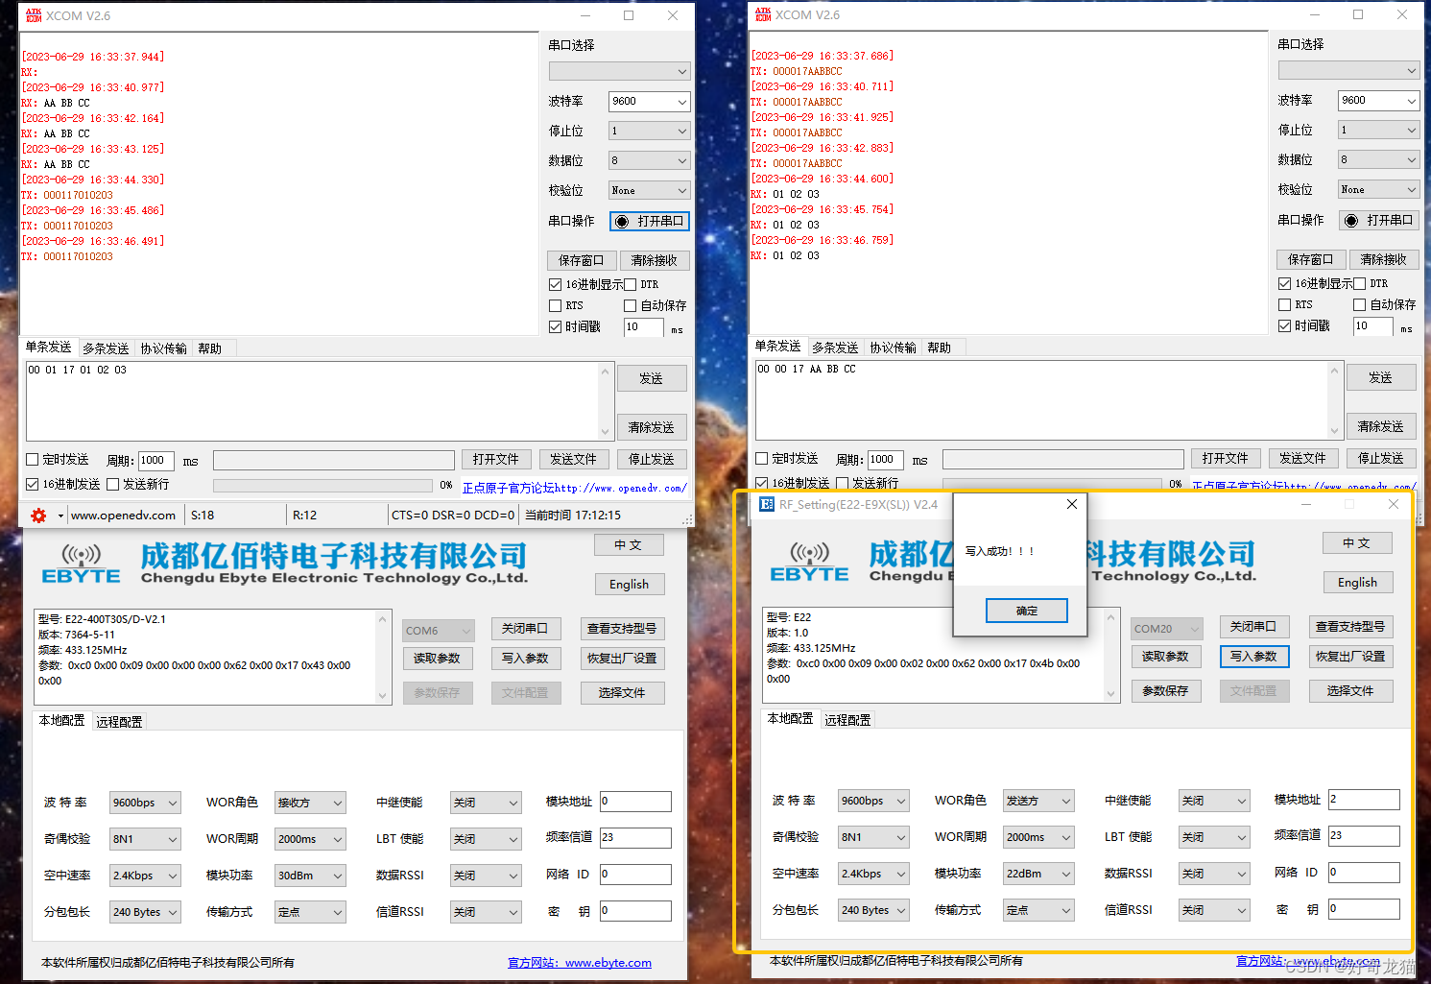The width and height of the screenshot is (1431, 984).
Task: Click 停止发送 in right XCOM window
Action: tap(1381, 459)
